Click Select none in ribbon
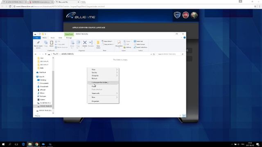This screenshot has height=147, width=262. (x=139, y=45)
